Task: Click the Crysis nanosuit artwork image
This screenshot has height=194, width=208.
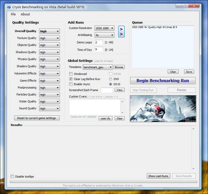Action: tap(163, 109)
